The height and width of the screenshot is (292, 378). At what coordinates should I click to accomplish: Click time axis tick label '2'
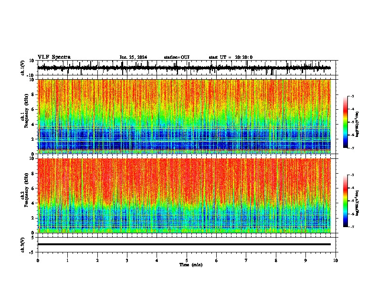pyautogui.click(x=97, y=261)
